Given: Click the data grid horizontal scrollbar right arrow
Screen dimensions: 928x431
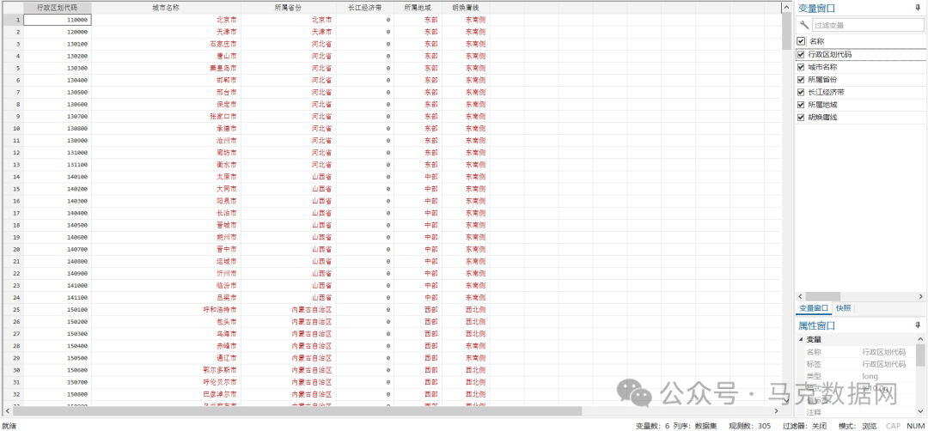Looking at the screenshot, I should (777, 410).
